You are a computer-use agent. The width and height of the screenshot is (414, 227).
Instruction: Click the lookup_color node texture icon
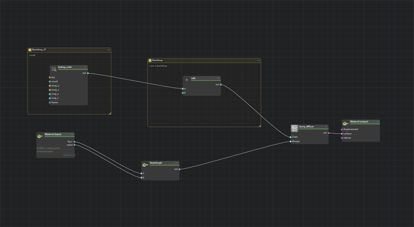point(54,69)
